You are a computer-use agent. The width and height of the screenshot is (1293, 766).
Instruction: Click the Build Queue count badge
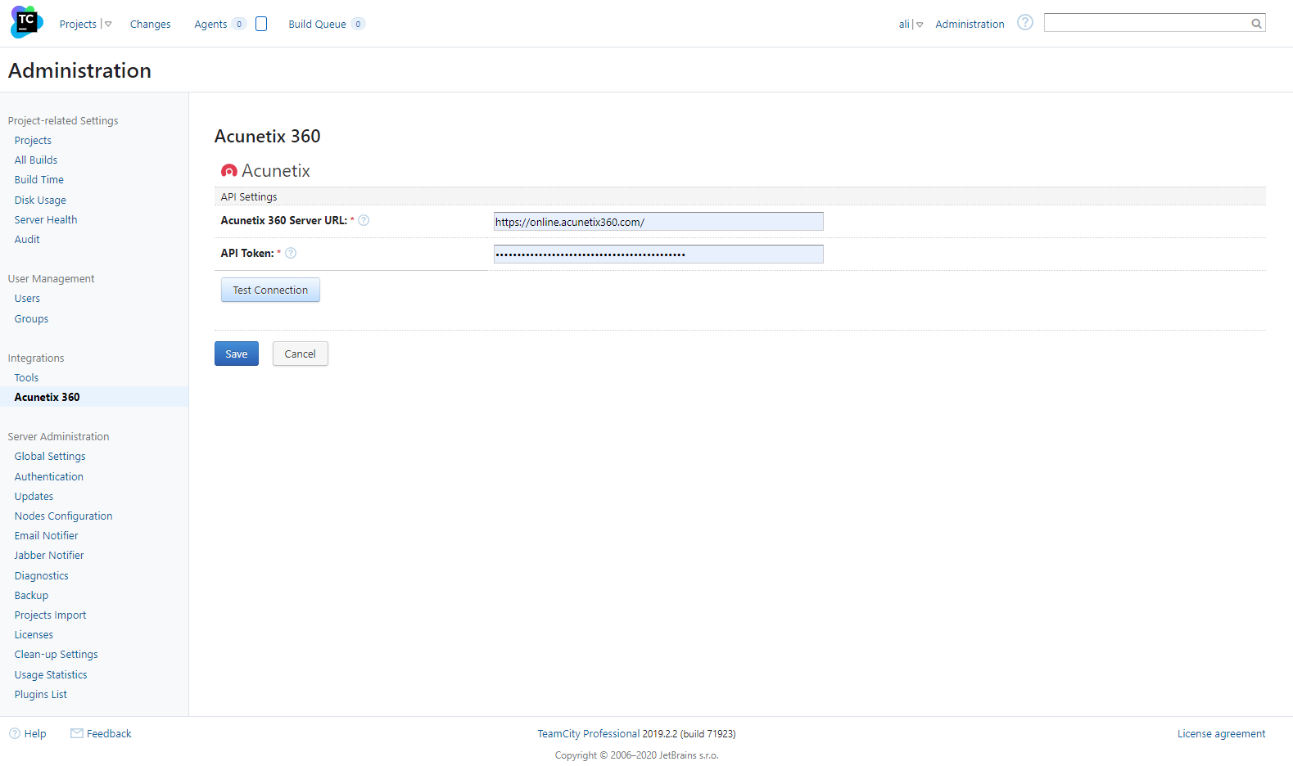(358, 24)
